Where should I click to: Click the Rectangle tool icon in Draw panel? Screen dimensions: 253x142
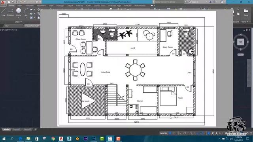point(31,9)
